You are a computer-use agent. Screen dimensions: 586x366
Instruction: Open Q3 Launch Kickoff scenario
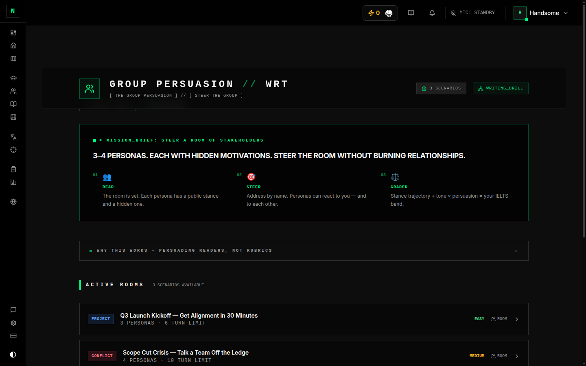304,319
